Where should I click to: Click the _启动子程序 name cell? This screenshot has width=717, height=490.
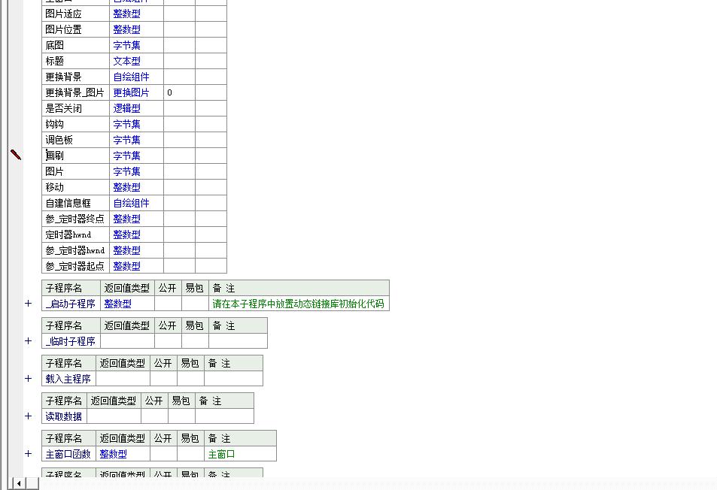(x=71, y=304)
